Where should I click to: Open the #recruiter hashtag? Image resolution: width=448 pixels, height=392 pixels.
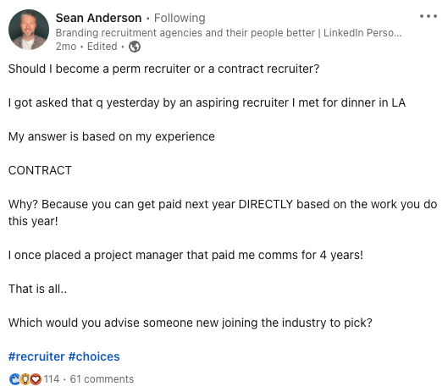(36, 356)
